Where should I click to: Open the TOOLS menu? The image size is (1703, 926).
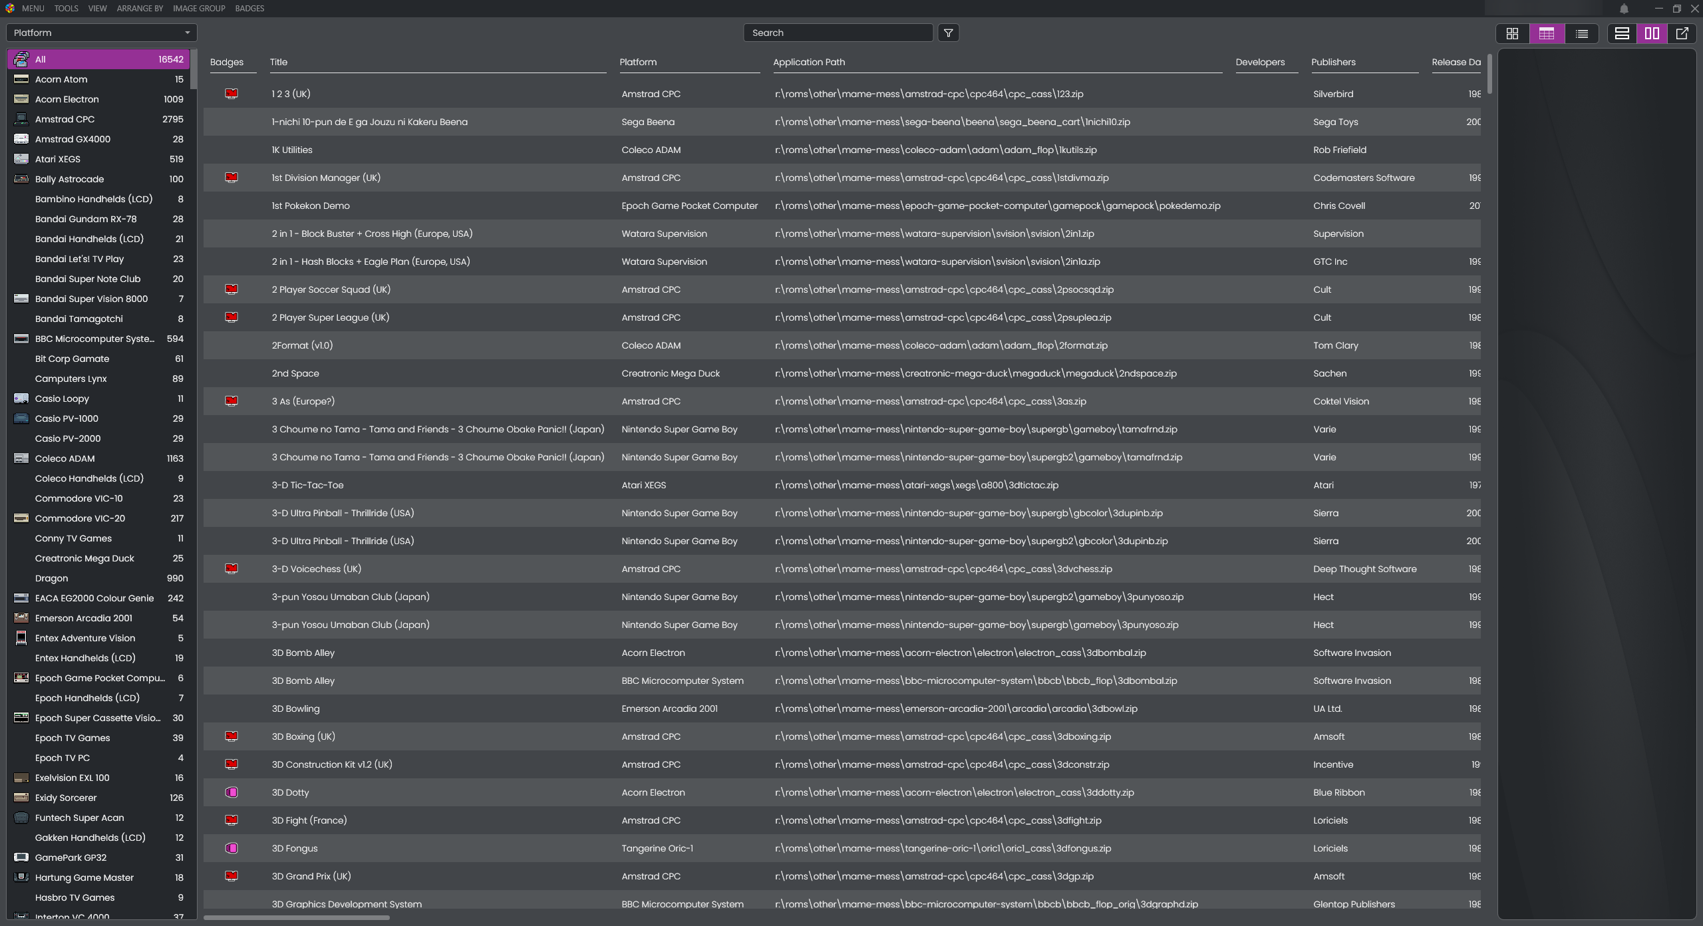click(66, 8)
